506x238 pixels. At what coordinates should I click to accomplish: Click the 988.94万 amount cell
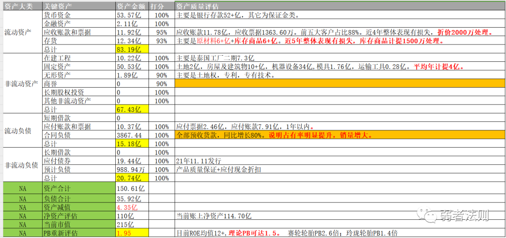pyautogui.click(x=133, y=169)
